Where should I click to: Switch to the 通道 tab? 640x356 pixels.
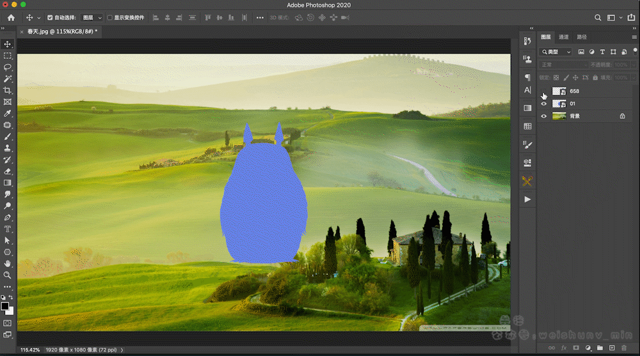click(564, 37)
